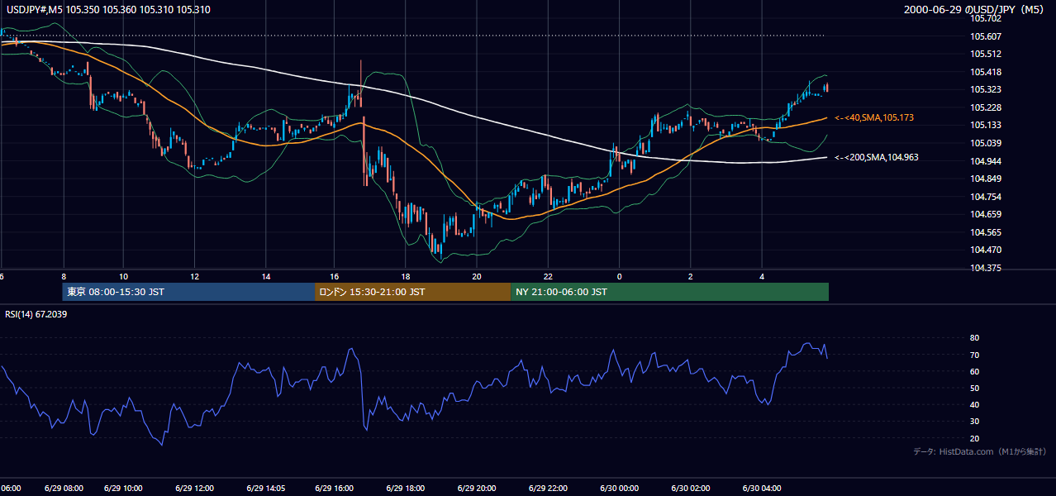Click RSI scale value 20
The height and width of the screenshot is (496, 1056).
(974, 438)
